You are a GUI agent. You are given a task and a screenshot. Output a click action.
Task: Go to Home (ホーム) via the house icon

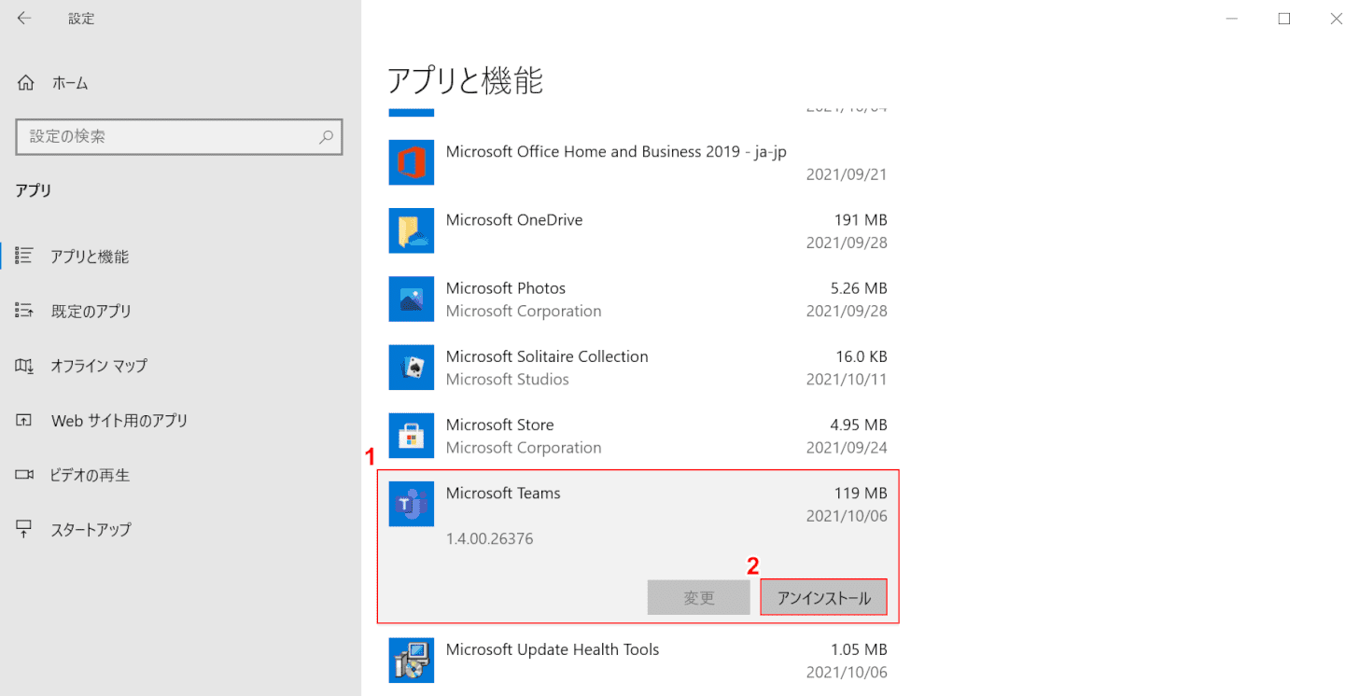tap(26, 82)
